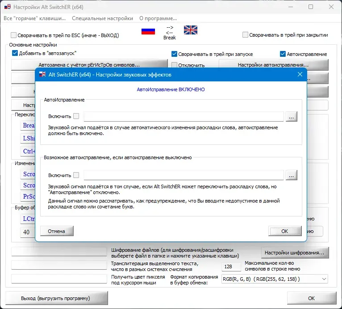Toggle Сворачивать в трей по ESC checkbox
Image resolution: width=342 pixels, height=309 pixels.
(14, 35)
